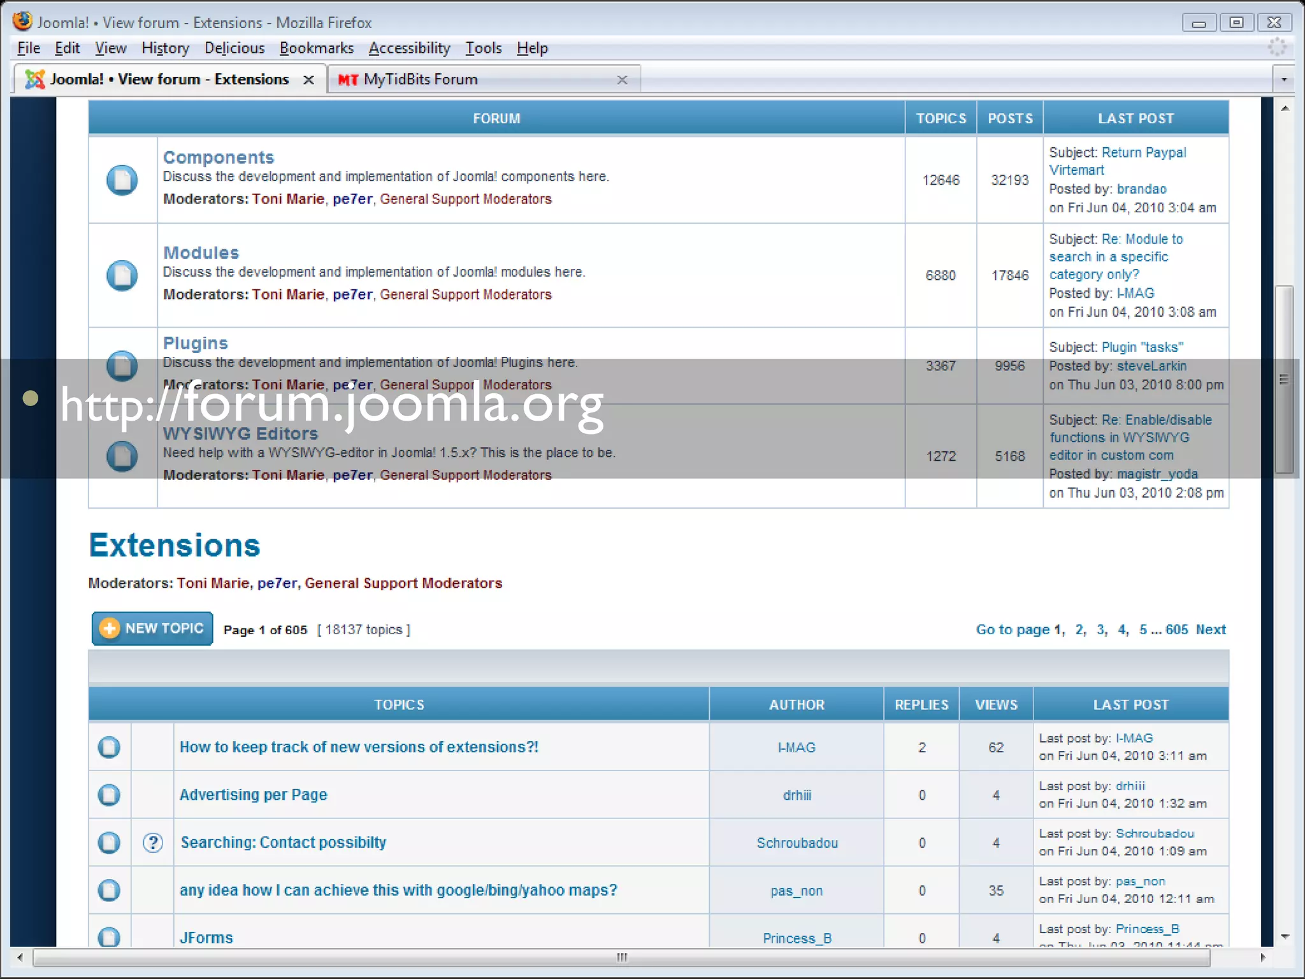Open the Delicious menu
This screenshot has height=979, width=1305.
pyautogui.click(x=234, y=48)
